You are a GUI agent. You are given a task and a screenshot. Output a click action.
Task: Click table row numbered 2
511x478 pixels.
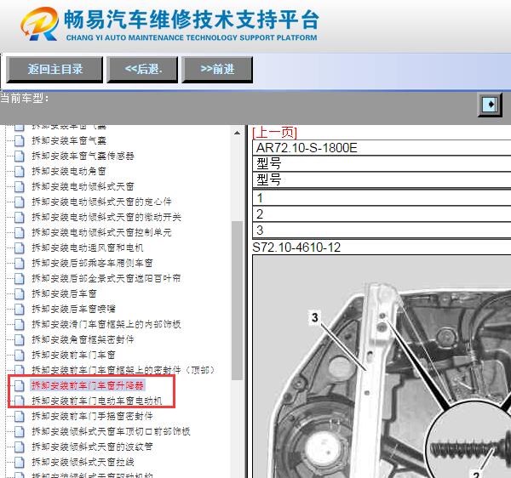pyautogui.click(x=382, y=214)
